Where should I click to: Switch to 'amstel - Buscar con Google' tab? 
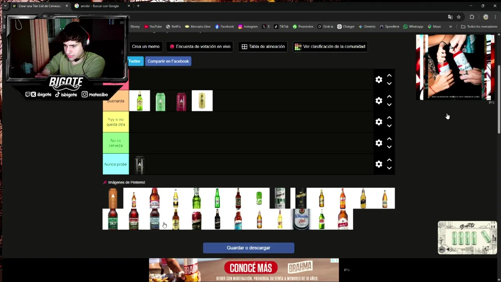click(x=100, y=6)
